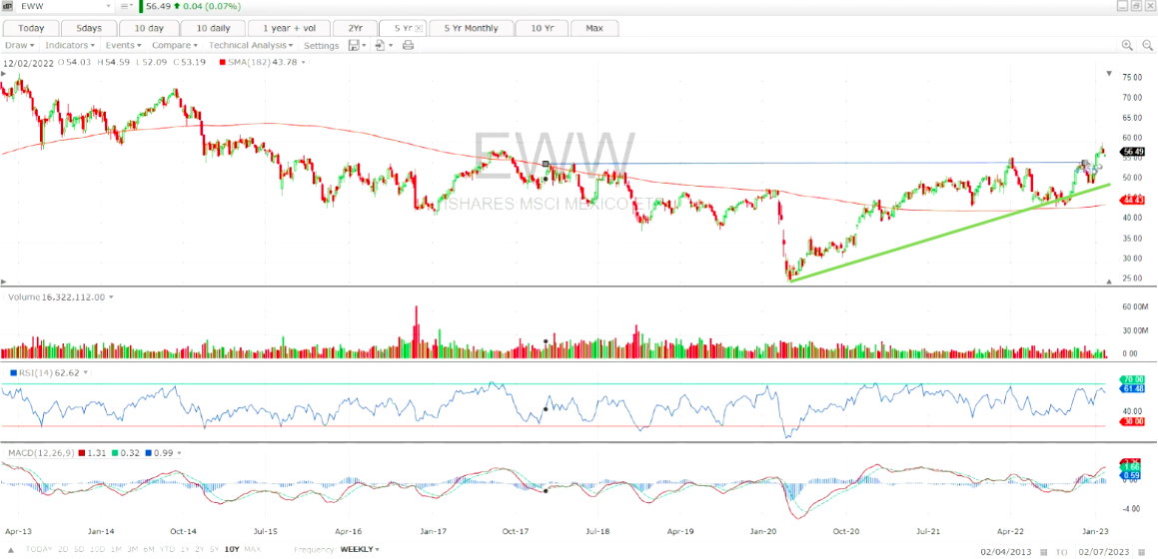Viewport: 1158px width, 559px height.
Task: Select the 1Y time range
Action: [x=186, y=549]
